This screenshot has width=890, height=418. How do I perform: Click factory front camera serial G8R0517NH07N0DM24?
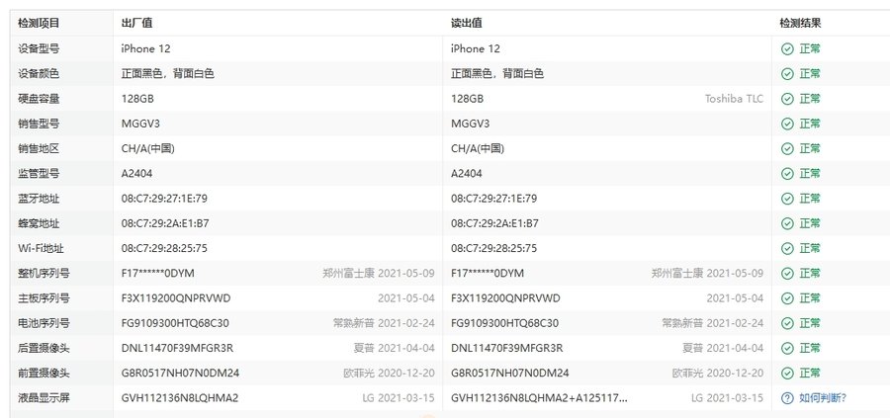(x=180, y=374)
